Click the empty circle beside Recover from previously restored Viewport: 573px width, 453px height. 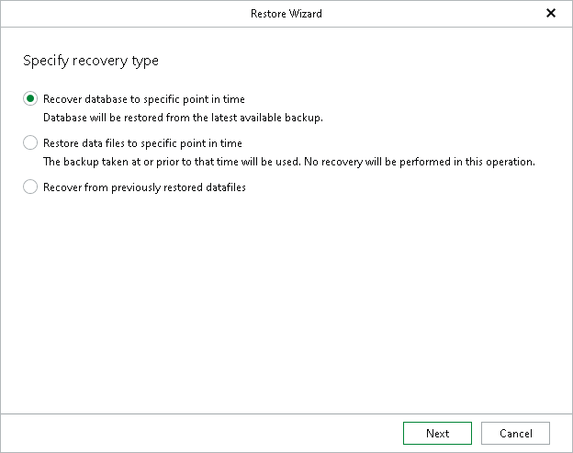[x=30, y=187]
